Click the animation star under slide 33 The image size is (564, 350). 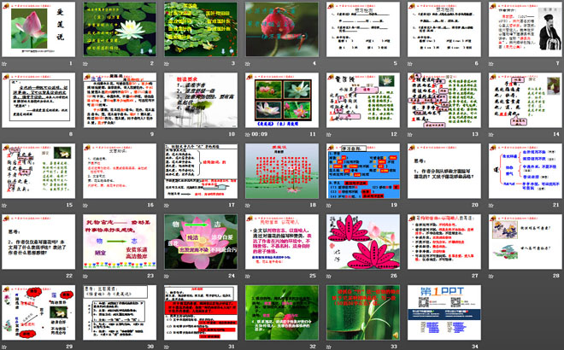click(329, 347)
